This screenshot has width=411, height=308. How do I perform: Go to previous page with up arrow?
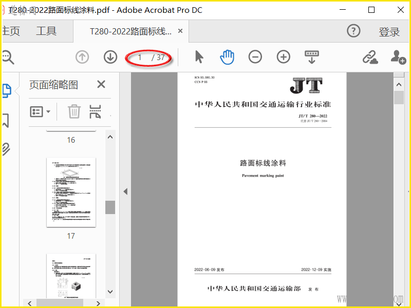[x=82, y=57]
